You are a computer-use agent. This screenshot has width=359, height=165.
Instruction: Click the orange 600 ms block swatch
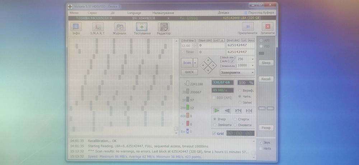(x=188, y=116)
